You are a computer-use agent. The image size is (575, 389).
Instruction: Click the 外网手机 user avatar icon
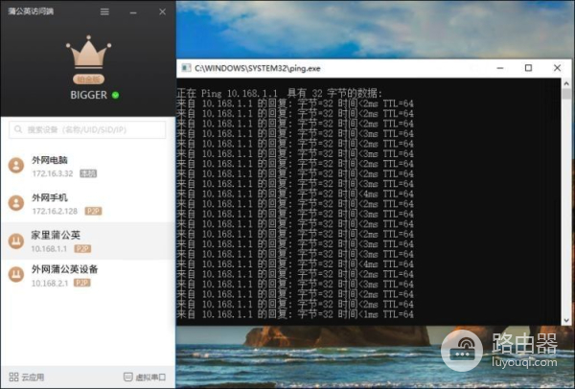coord(16,203)
